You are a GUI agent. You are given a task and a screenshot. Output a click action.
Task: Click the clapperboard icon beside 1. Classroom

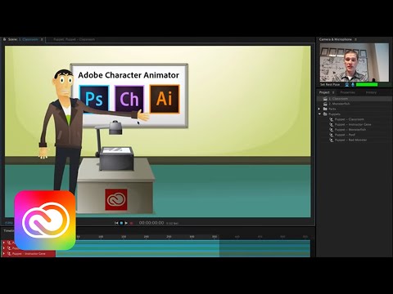(x=325, y=99)
